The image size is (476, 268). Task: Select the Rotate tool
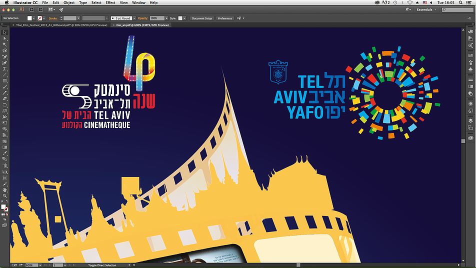click(4, 105)
